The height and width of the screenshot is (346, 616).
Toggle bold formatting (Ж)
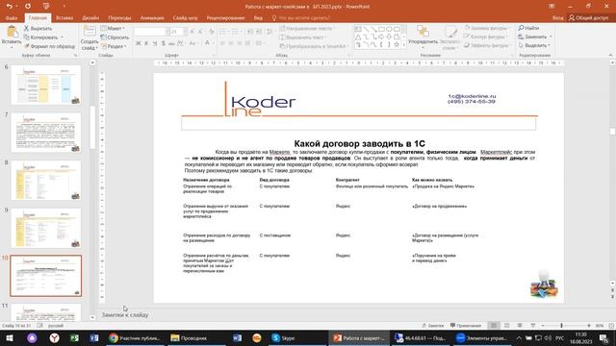[x=139, y=43]
